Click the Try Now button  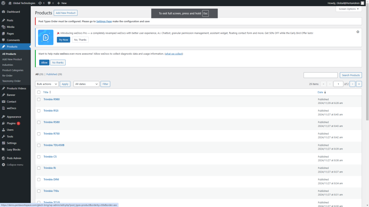click(x=63, y=40)
